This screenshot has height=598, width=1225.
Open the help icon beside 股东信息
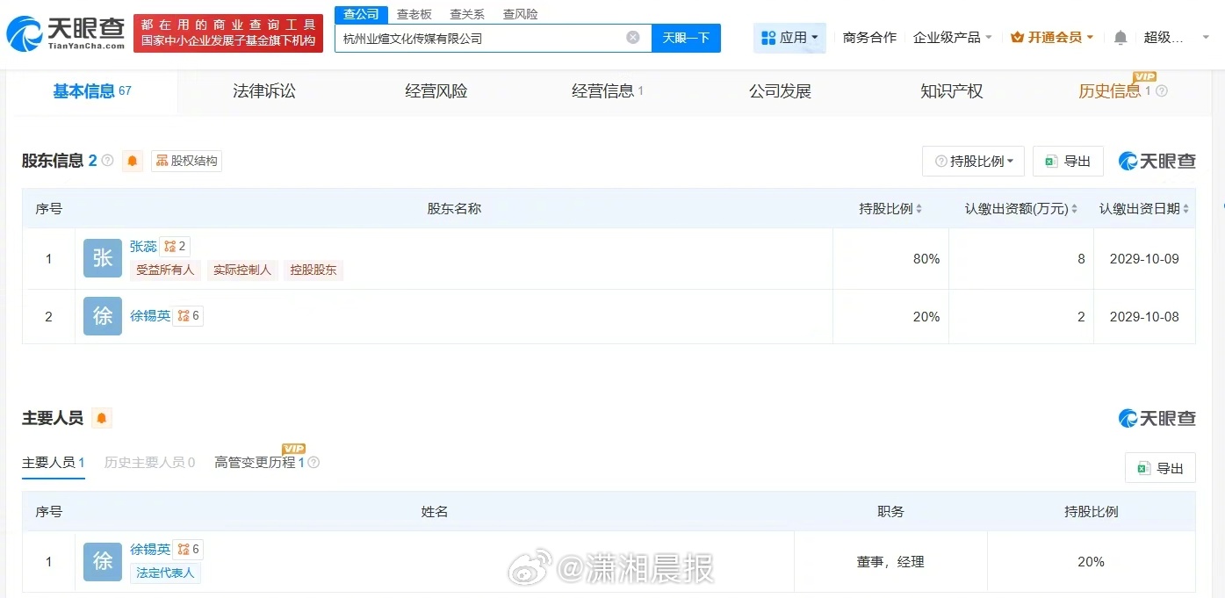point(108,161)
